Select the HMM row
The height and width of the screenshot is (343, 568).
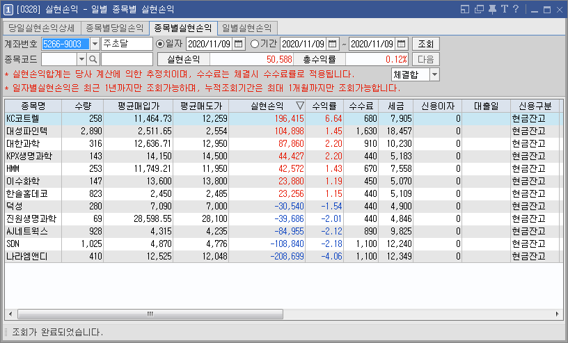[x=284, y=169]
